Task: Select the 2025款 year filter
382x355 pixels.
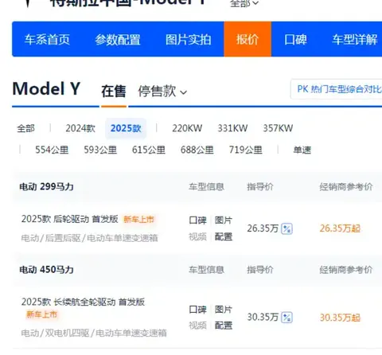Action: (126, 128)
